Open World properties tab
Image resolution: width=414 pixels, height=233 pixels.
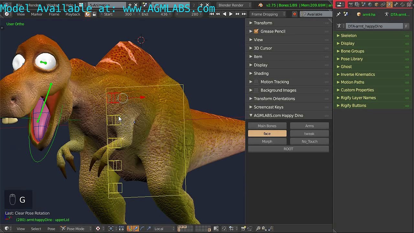[x=370, y=5]
